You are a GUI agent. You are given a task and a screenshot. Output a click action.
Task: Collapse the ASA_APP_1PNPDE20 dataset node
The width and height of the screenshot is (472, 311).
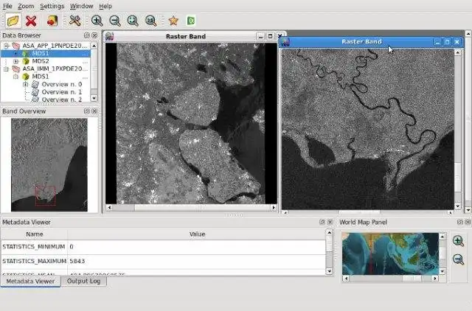(6, 46)
